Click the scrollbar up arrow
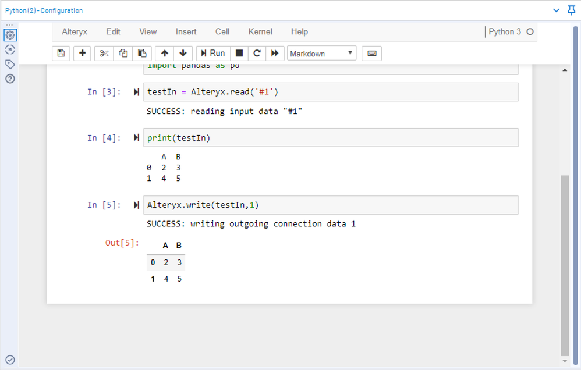581x370 pixels. 565,70
